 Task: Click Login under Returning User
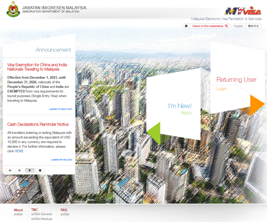221,88
